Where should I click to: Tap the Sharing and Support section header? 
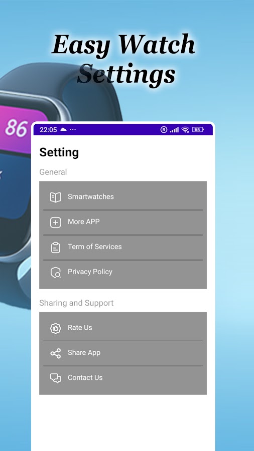click(76, 303)
